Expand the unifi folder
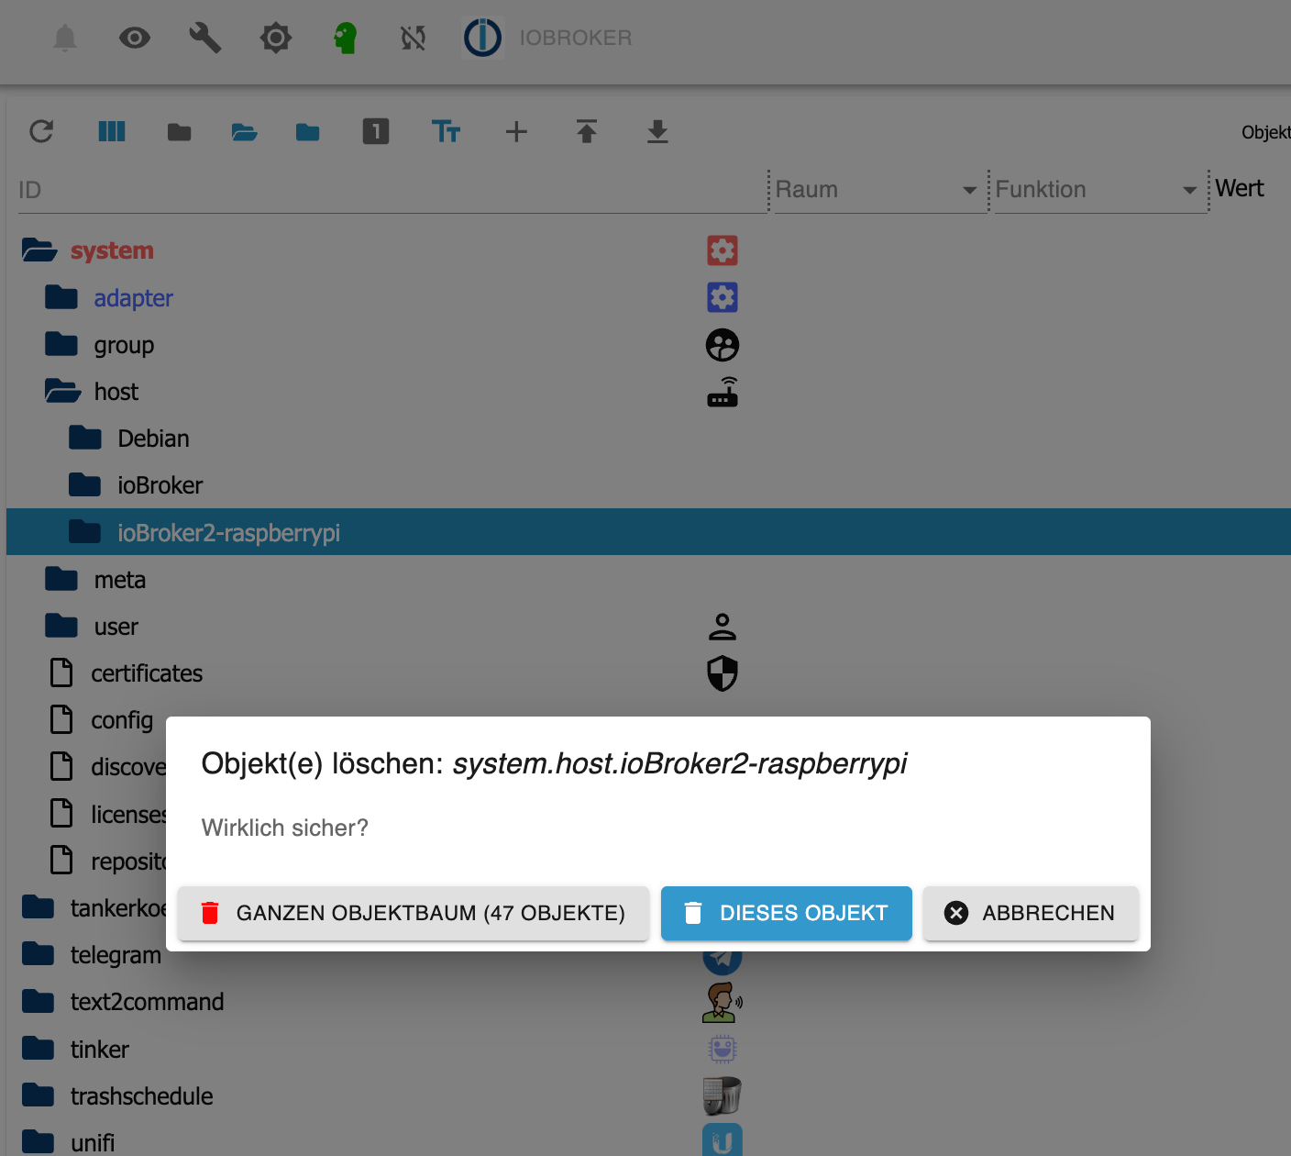 tap(39, 1141)
